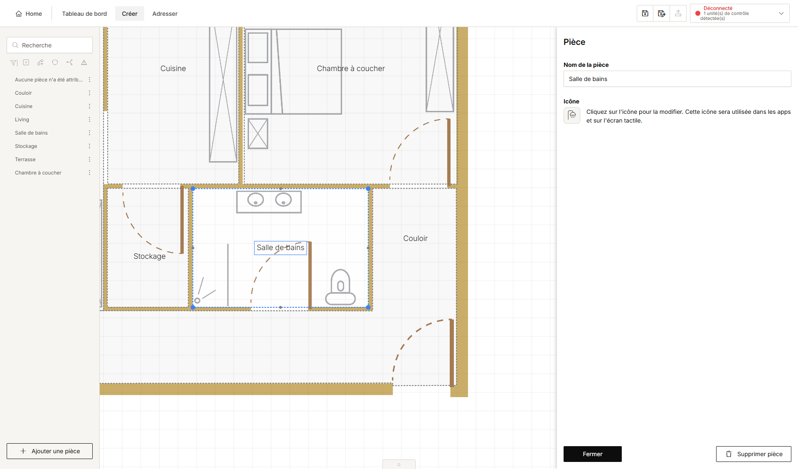Image resolution: width=798 pixels, height=469 pixels.
Task: Click the warning triangle icon in sidebar
Action: click(x=84, y=62)
